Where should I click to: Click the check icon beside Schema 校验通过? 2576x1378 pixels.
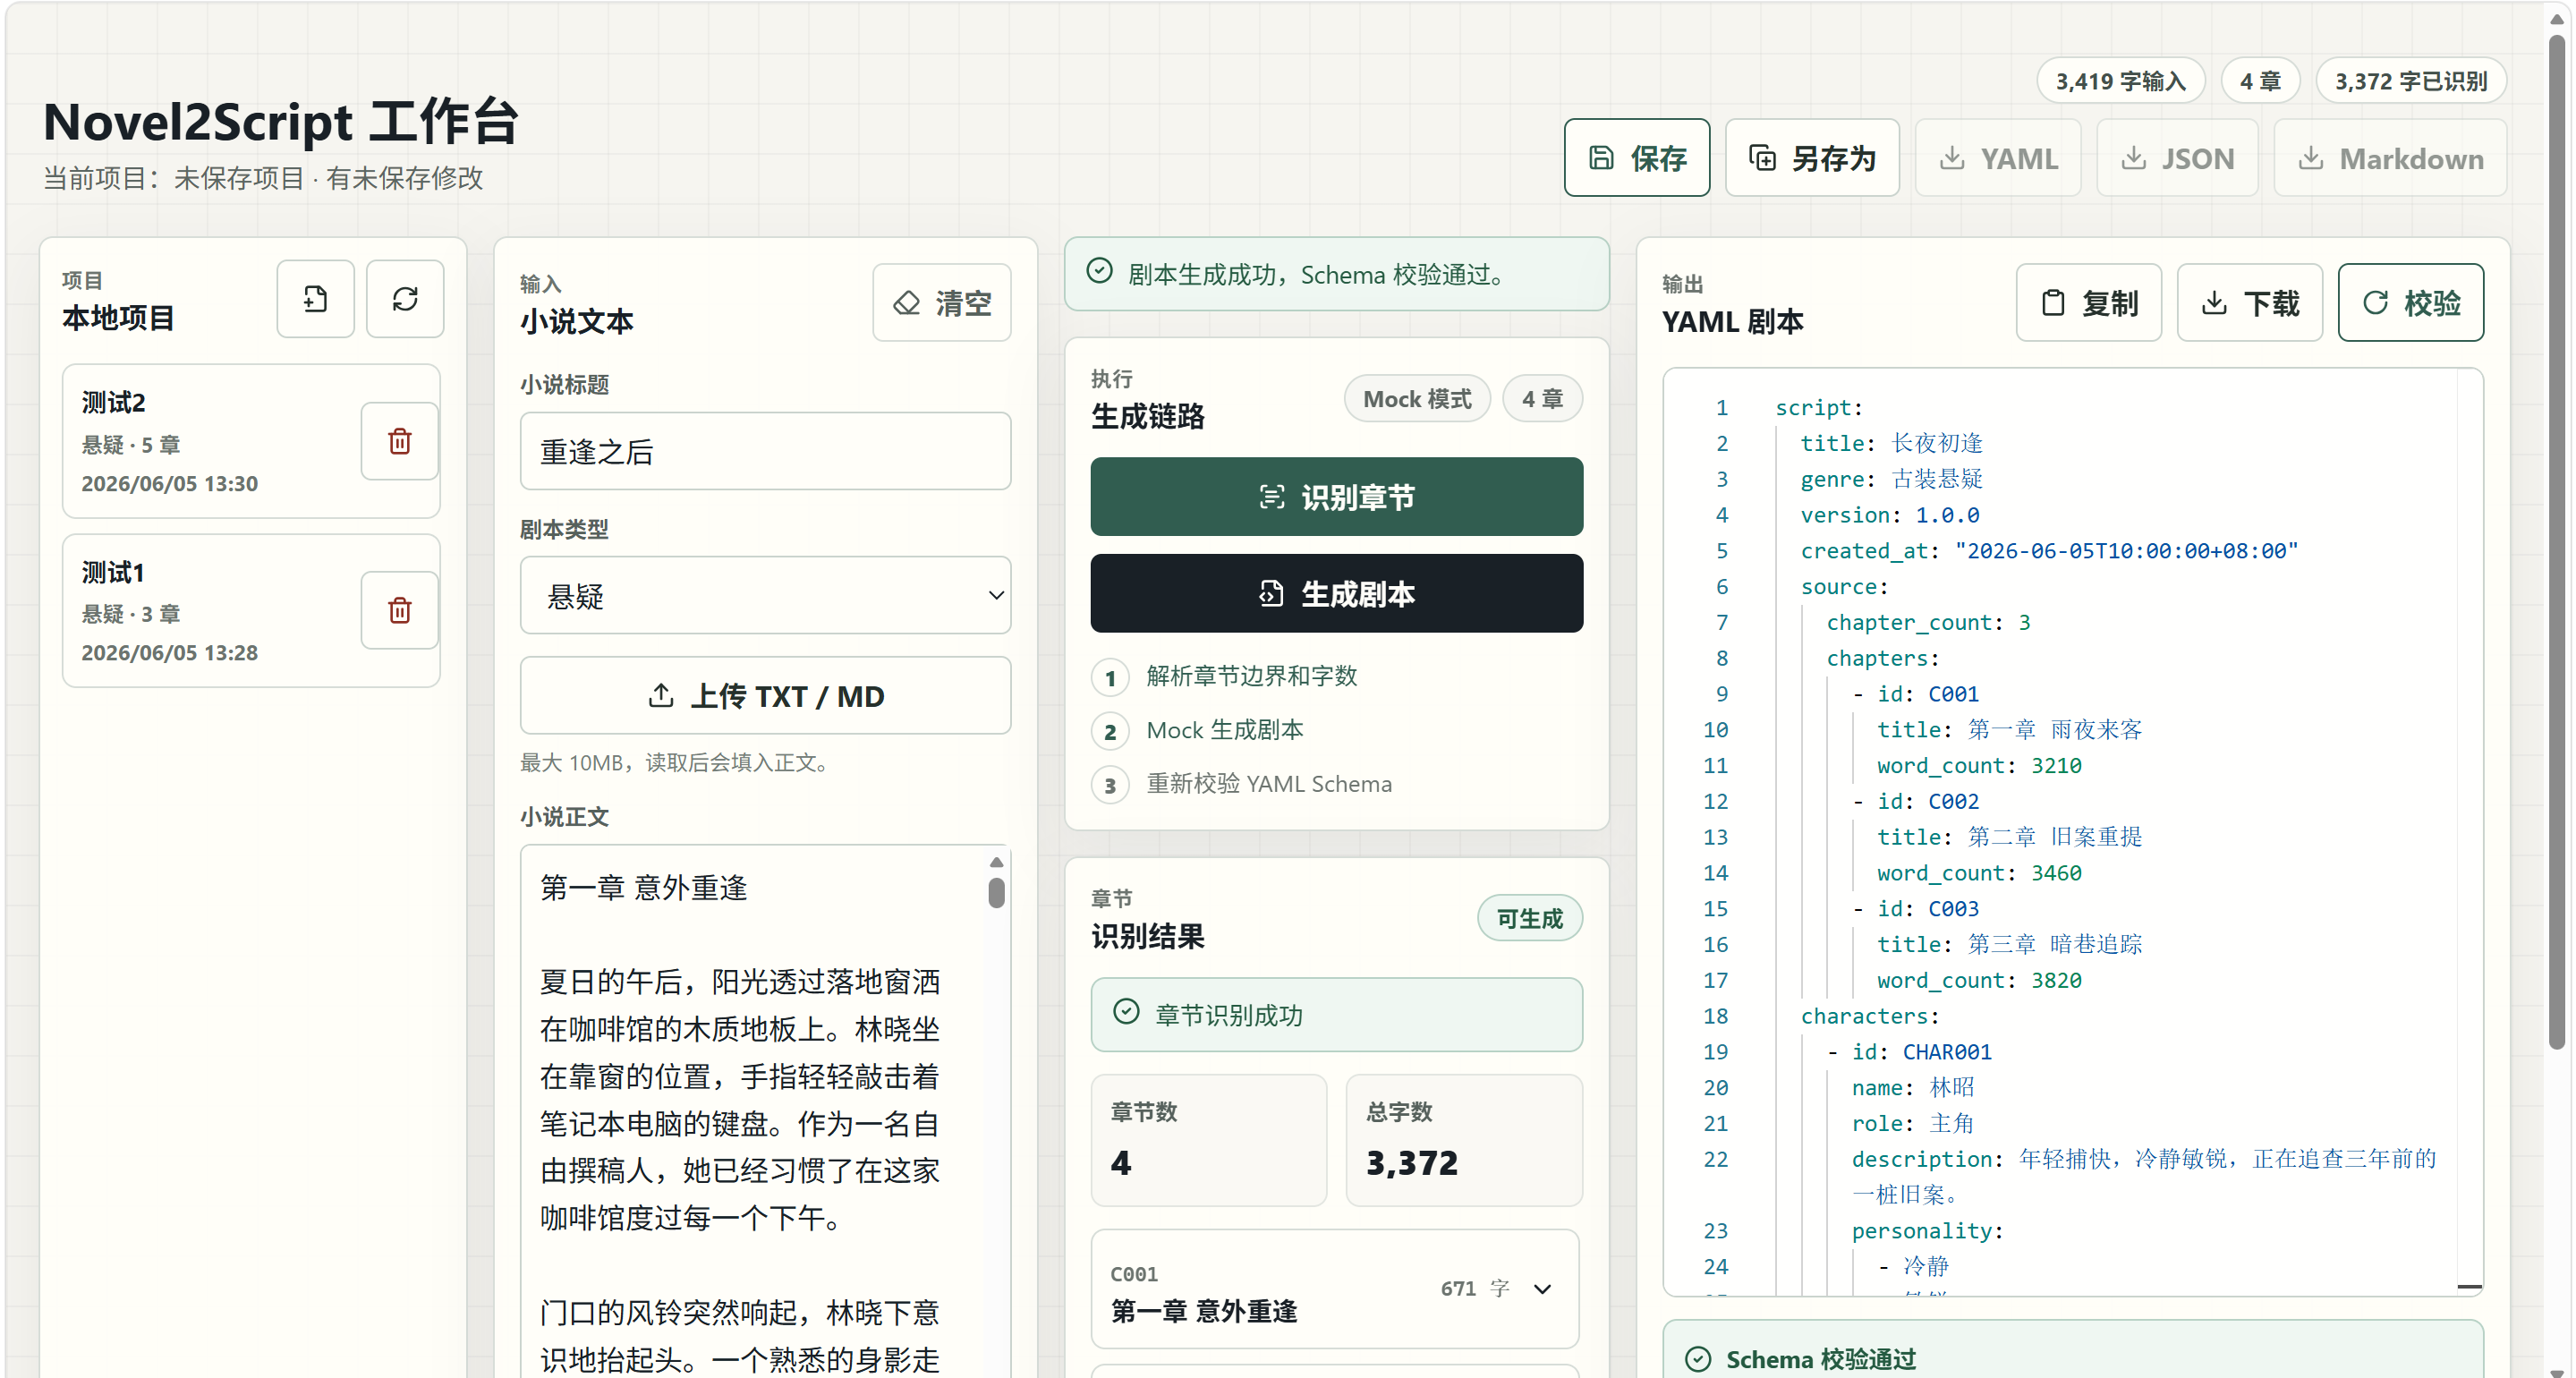point(1697,1358)
